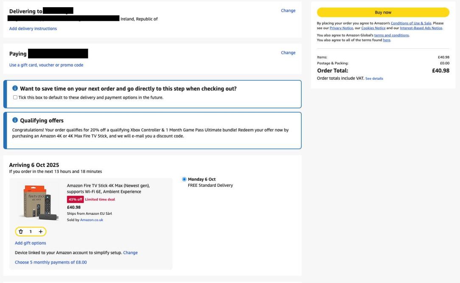Open the Cookies Notice link

[x=373, y=28]
